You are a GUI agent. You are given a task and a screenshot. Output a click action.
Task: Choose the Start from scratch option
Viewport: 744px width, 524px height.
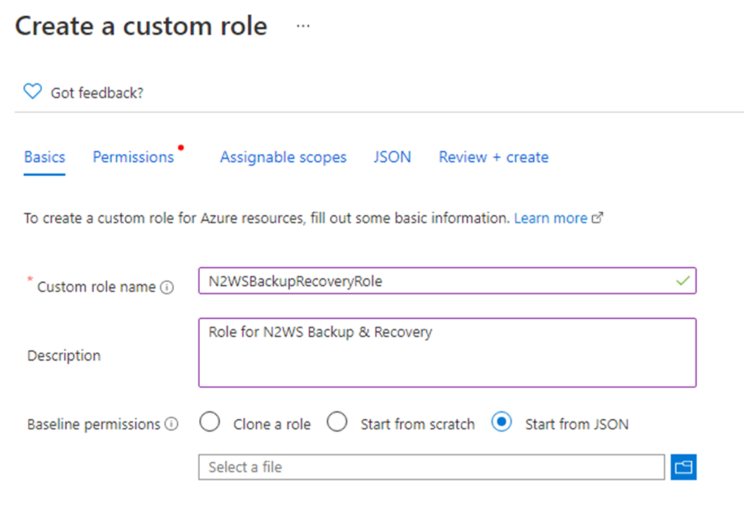337,423
